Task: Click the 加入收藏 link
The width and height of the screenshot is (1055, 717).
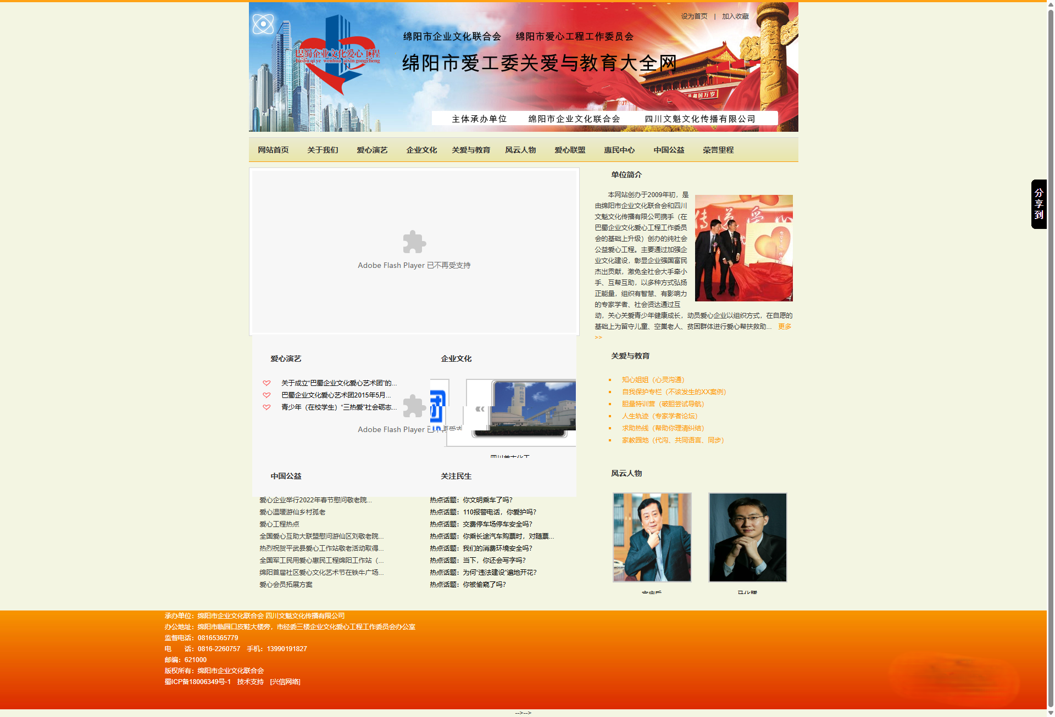Action: click(x=735, y=16)
